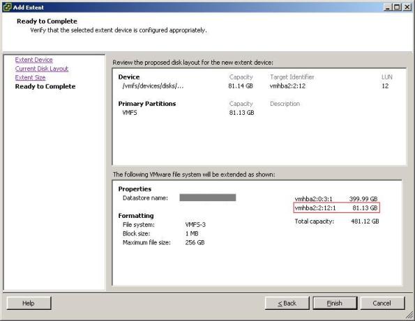The height and width of the screenshot is (321, 415).
Task: Select the highlighted vmhba2:2:12:1 extent row
Action: 337,208
